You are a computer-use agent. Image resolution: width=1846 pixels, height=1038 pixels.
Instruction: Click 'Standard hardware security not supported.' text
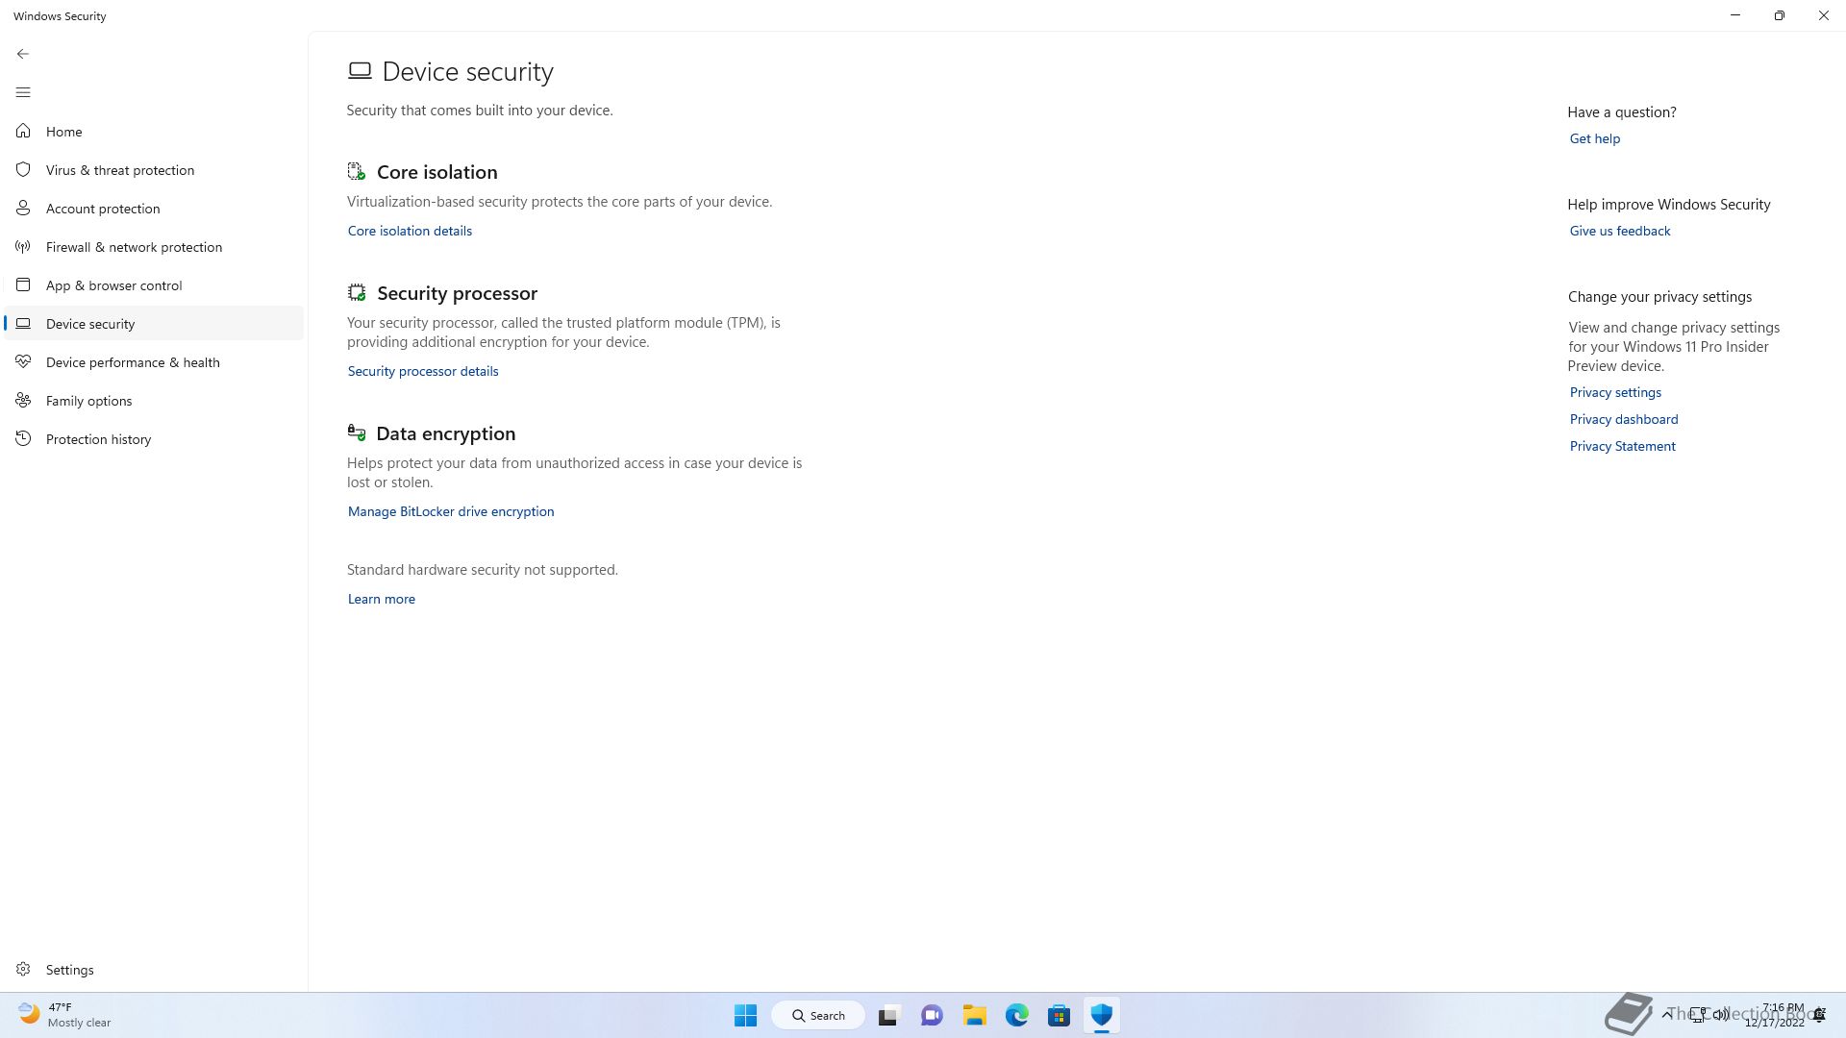pos(483,570)
